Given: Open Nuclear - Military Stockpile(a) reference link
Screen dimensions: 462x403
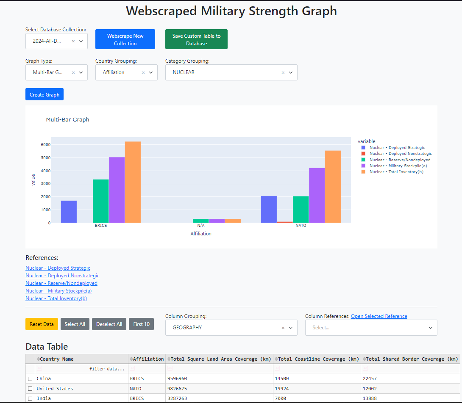Looking at the screenshot, I should tap(58, 291).
